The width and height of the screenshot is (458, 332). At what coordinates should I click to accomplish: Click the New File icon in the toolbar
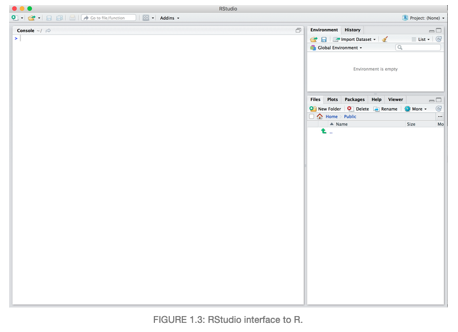click(x=15, y=18)
